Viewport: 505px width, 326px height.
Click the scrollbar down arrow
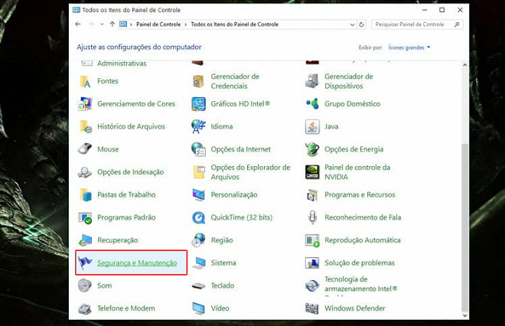point(464,316)
